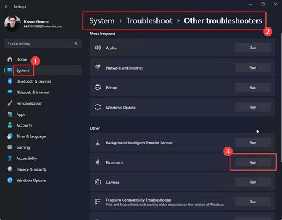The height and width of the screenshot is (220, 282).
Task: Click the Camera row label
Action: coord(112,182)
